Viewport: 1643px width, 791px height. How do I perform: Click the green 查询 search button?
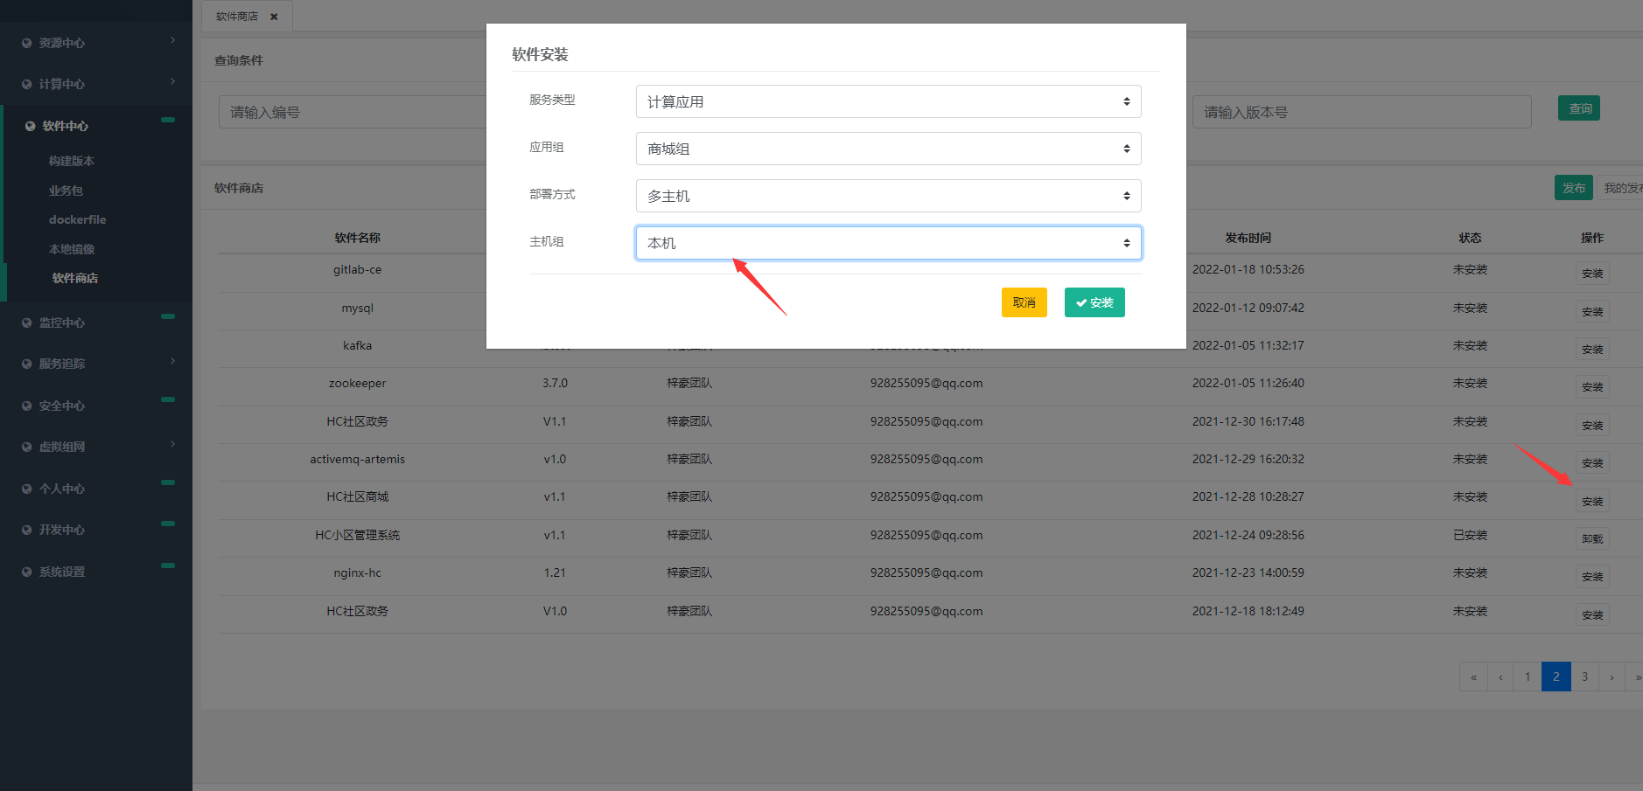coord(1579,108)
